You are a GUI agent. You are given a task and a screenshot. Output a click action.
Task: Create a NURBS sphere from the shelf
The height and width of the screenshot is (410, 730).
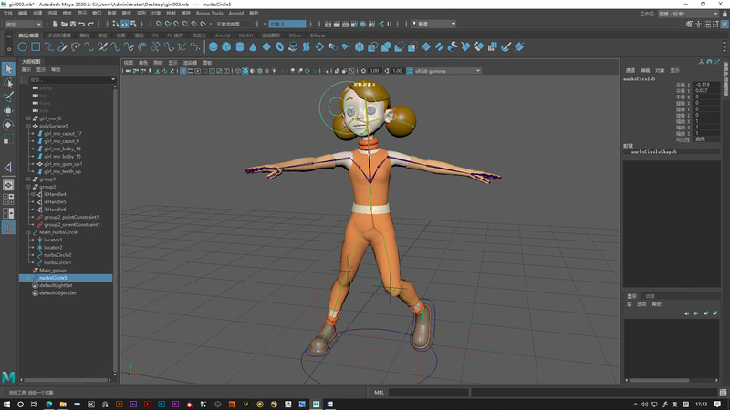tap(214, 46)
